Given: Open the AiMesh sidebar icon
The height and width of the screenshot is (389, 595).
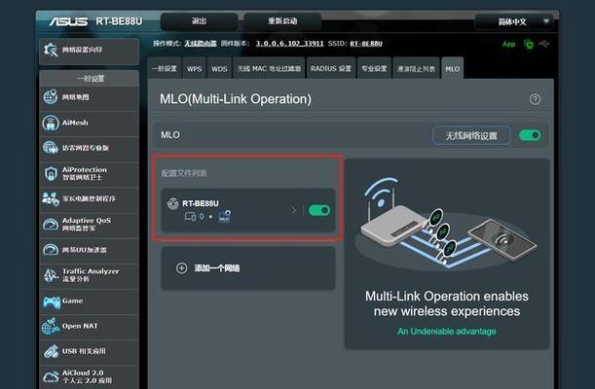Looking at the screenshot, I should pyautogui.click(x=51, y=123).
